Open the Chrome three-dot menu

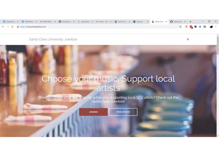tap(216, 27)
